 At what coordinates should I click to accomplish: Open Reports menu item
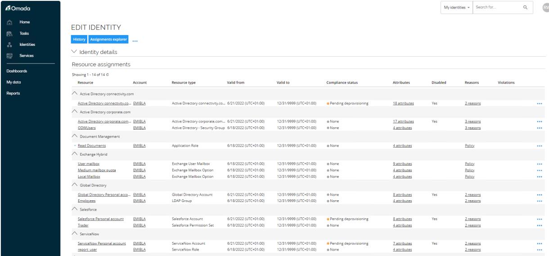pyautogui.click(x=12, y=94)
